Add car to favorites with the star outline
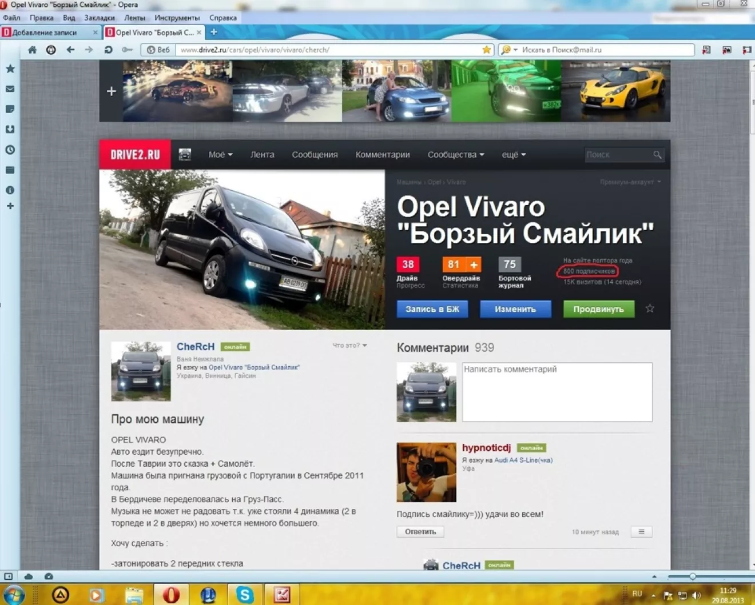755x605 pixels. pyautogui.click(x=650, y=308)
